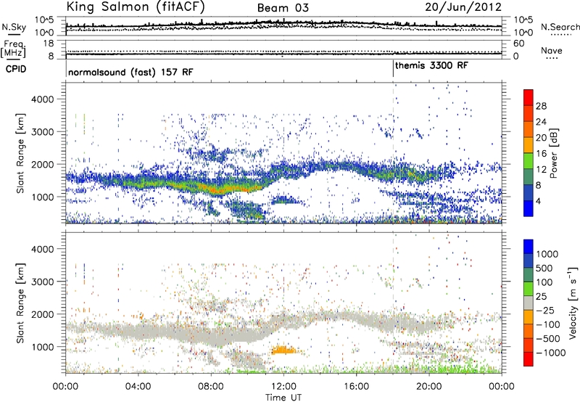The image size is (580, 402).
Task: Click the Velocity [m s-1] colorbar title
Action: (x=573, y=303)
